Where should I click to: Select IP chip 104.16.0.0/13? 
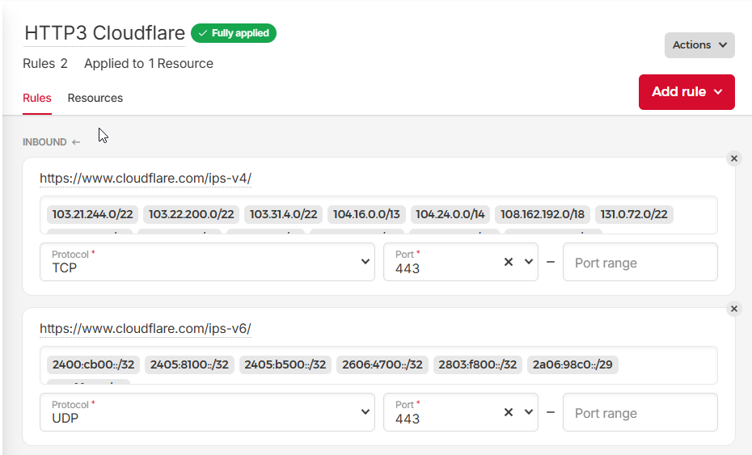coord(366,214)
